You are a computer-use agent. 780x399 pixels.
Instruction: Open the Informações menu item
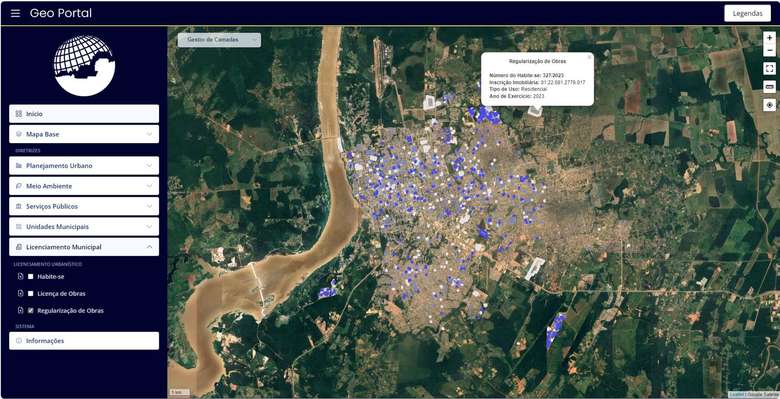(x=84, y=341)
